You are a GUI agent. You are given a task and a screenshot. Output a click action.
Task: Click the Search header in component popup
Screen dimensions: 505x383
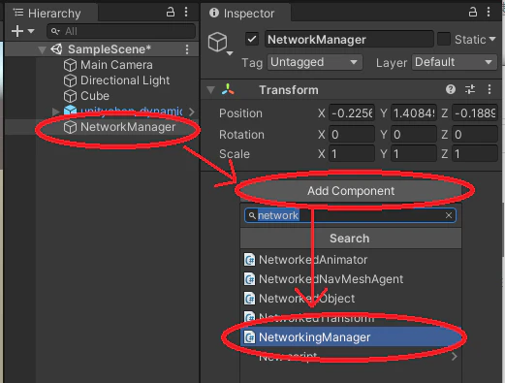(x=351, y=239)
